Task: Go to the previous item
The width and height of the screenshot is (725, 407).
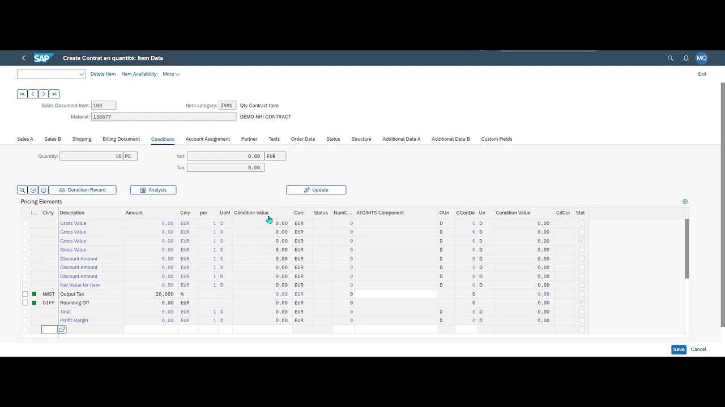Action: pyautogui.click(x=33, y=94)
